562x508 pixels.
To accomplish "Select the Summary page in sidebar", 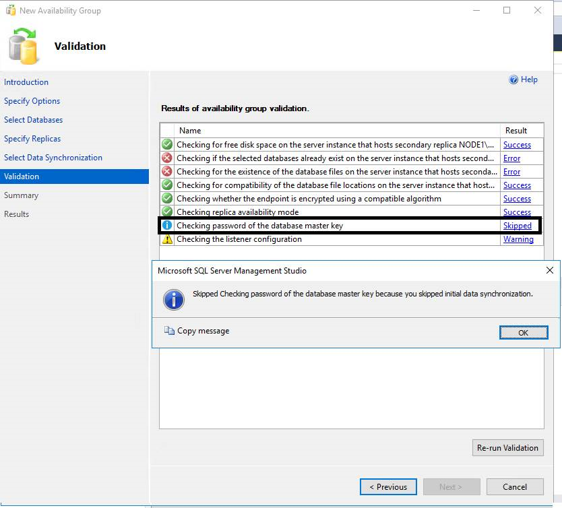I will click(21, 195).
